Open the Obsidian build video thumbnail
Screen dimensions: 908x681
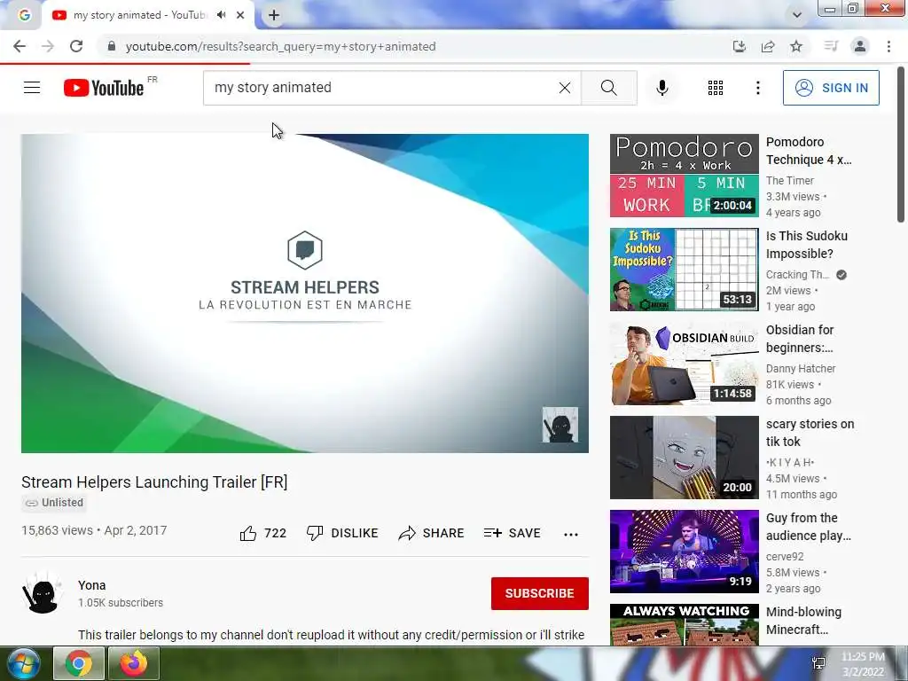[x=684, y=363]
